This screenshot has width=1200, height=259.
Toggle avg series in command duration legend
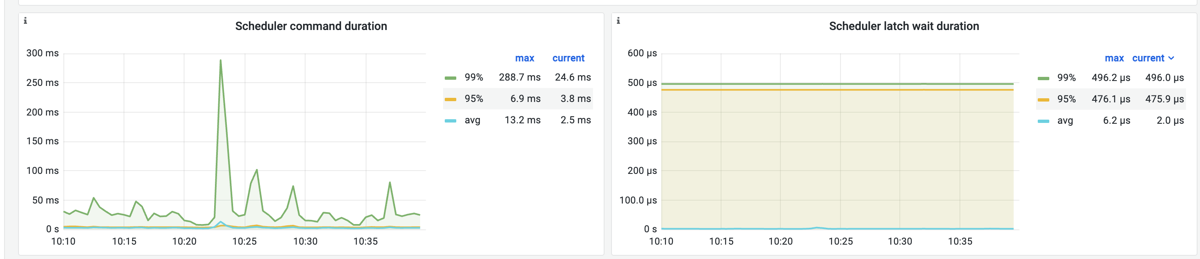(x=472, y=120)
